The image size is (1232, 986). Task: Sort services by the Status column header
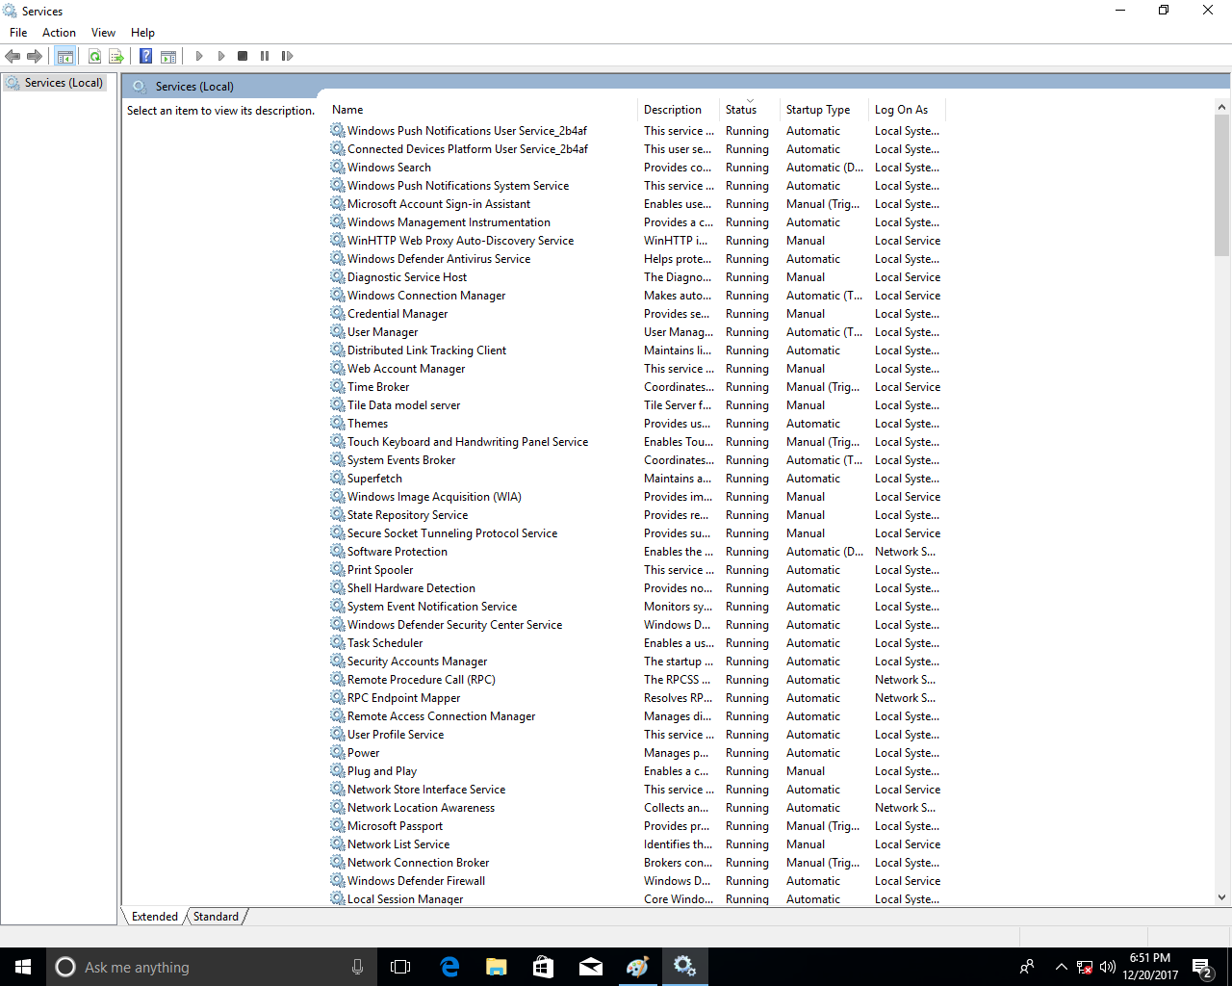[x=741, y=110]
